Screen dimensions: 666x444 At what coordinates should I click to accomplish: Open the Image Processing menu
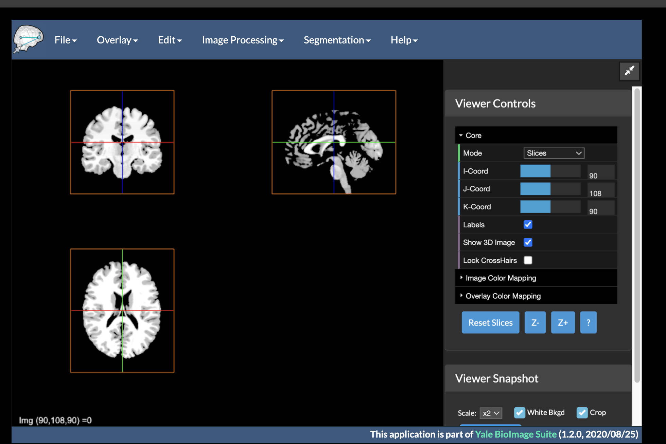click(243, 40)
